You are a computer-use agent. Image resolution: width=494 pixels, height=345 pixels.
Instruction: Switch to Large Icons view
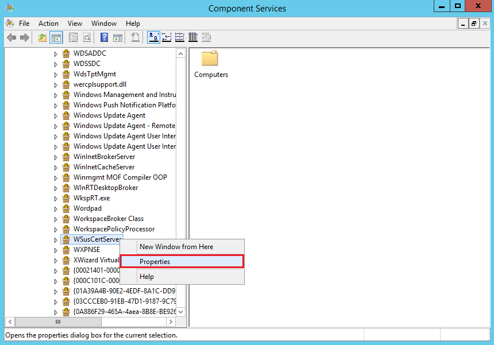tap(153, 37)
